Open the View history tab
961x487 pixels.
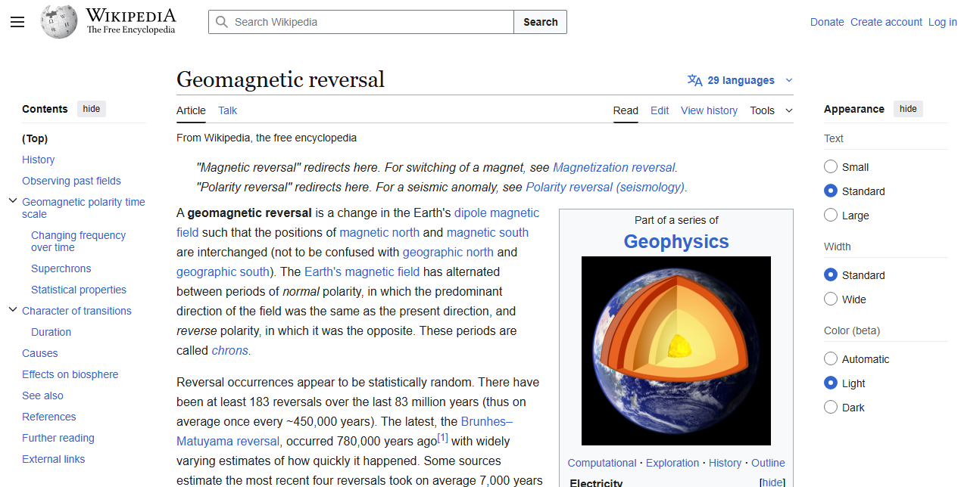click(x=709, y=110)
